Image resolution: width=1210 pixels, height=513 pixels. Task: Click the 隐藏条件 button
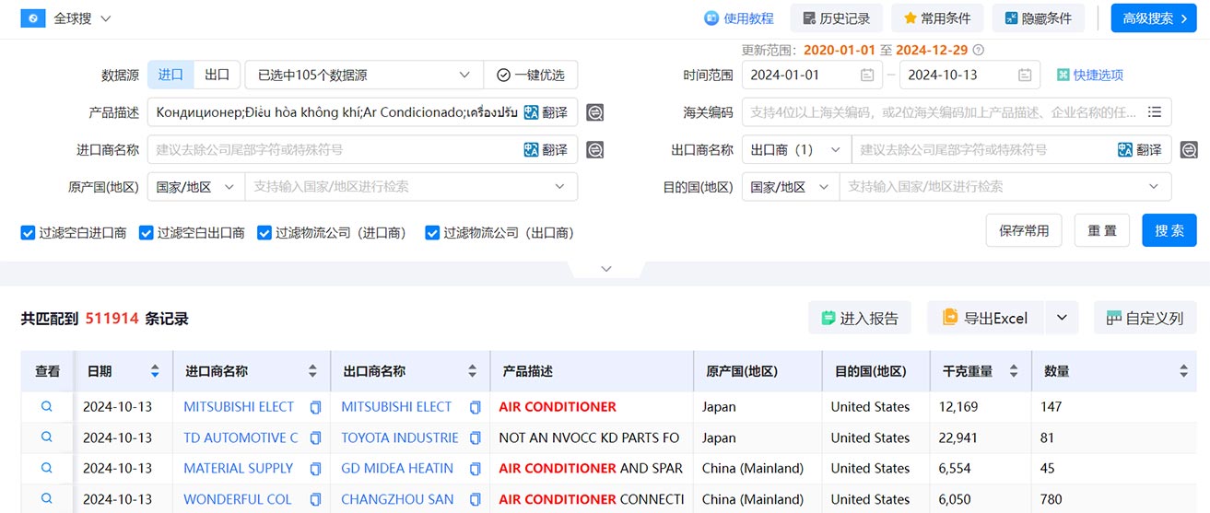point(1038,18)
